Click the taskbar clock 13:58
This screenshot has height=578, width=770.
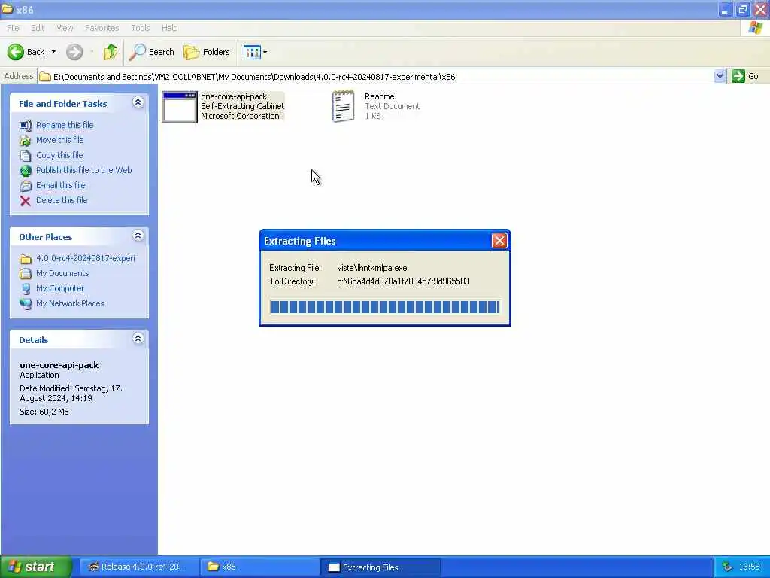coord(749,567)
